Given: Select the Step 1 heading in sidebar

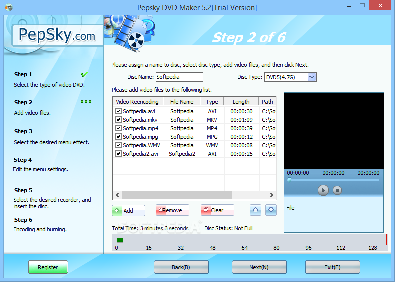Looking at the screenshot, I should pos(23,74).
